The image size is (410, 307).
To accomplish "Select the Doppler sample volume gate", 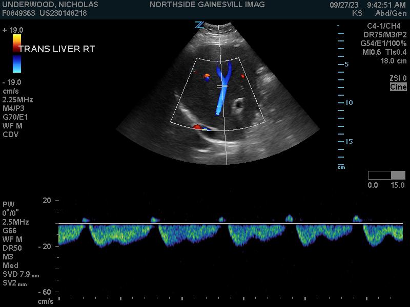I will click(222, 87).
